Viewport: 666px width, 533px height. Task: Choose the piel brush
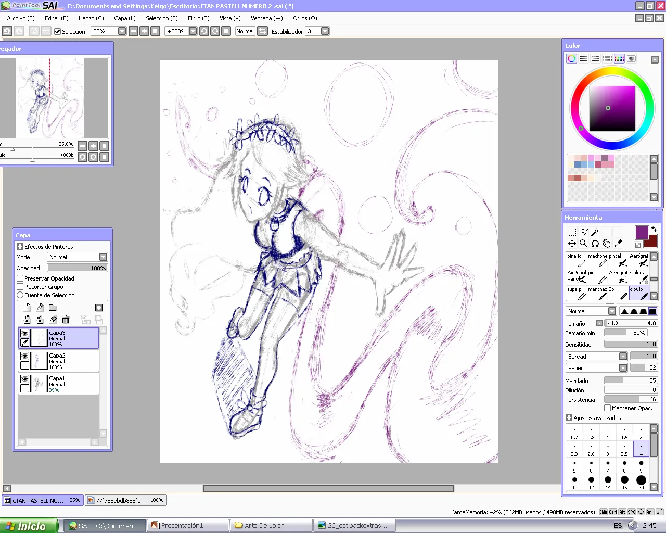[597, 277]
